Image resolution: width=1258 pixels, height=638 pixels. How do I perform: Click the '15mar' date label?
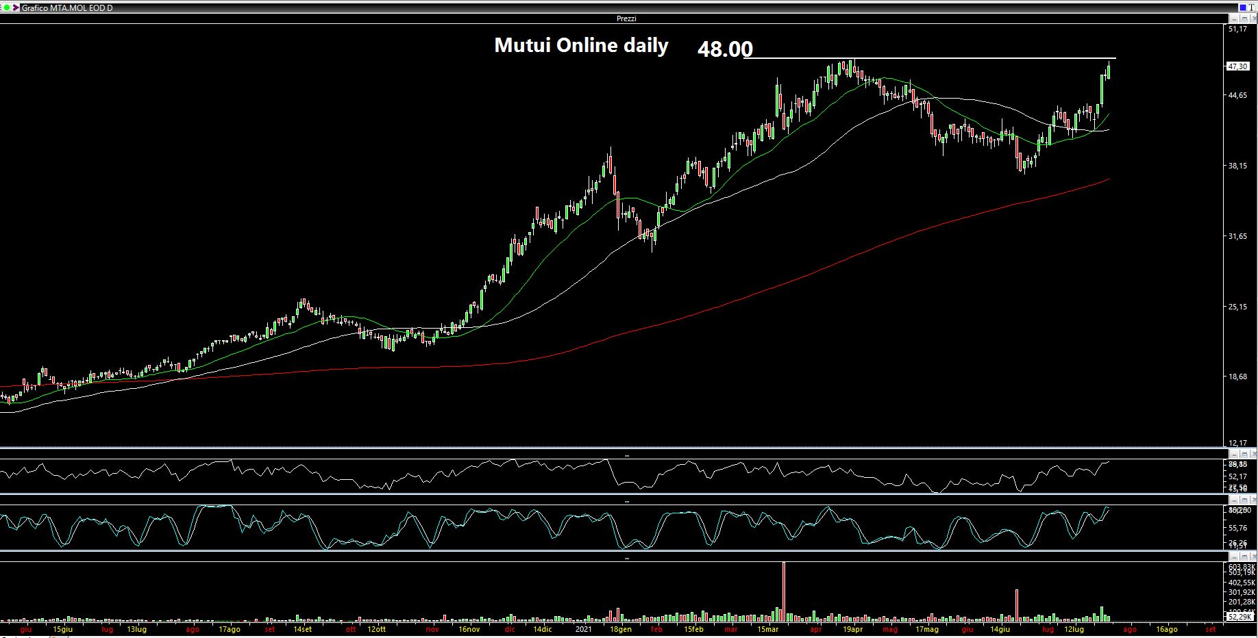(767, 629)
